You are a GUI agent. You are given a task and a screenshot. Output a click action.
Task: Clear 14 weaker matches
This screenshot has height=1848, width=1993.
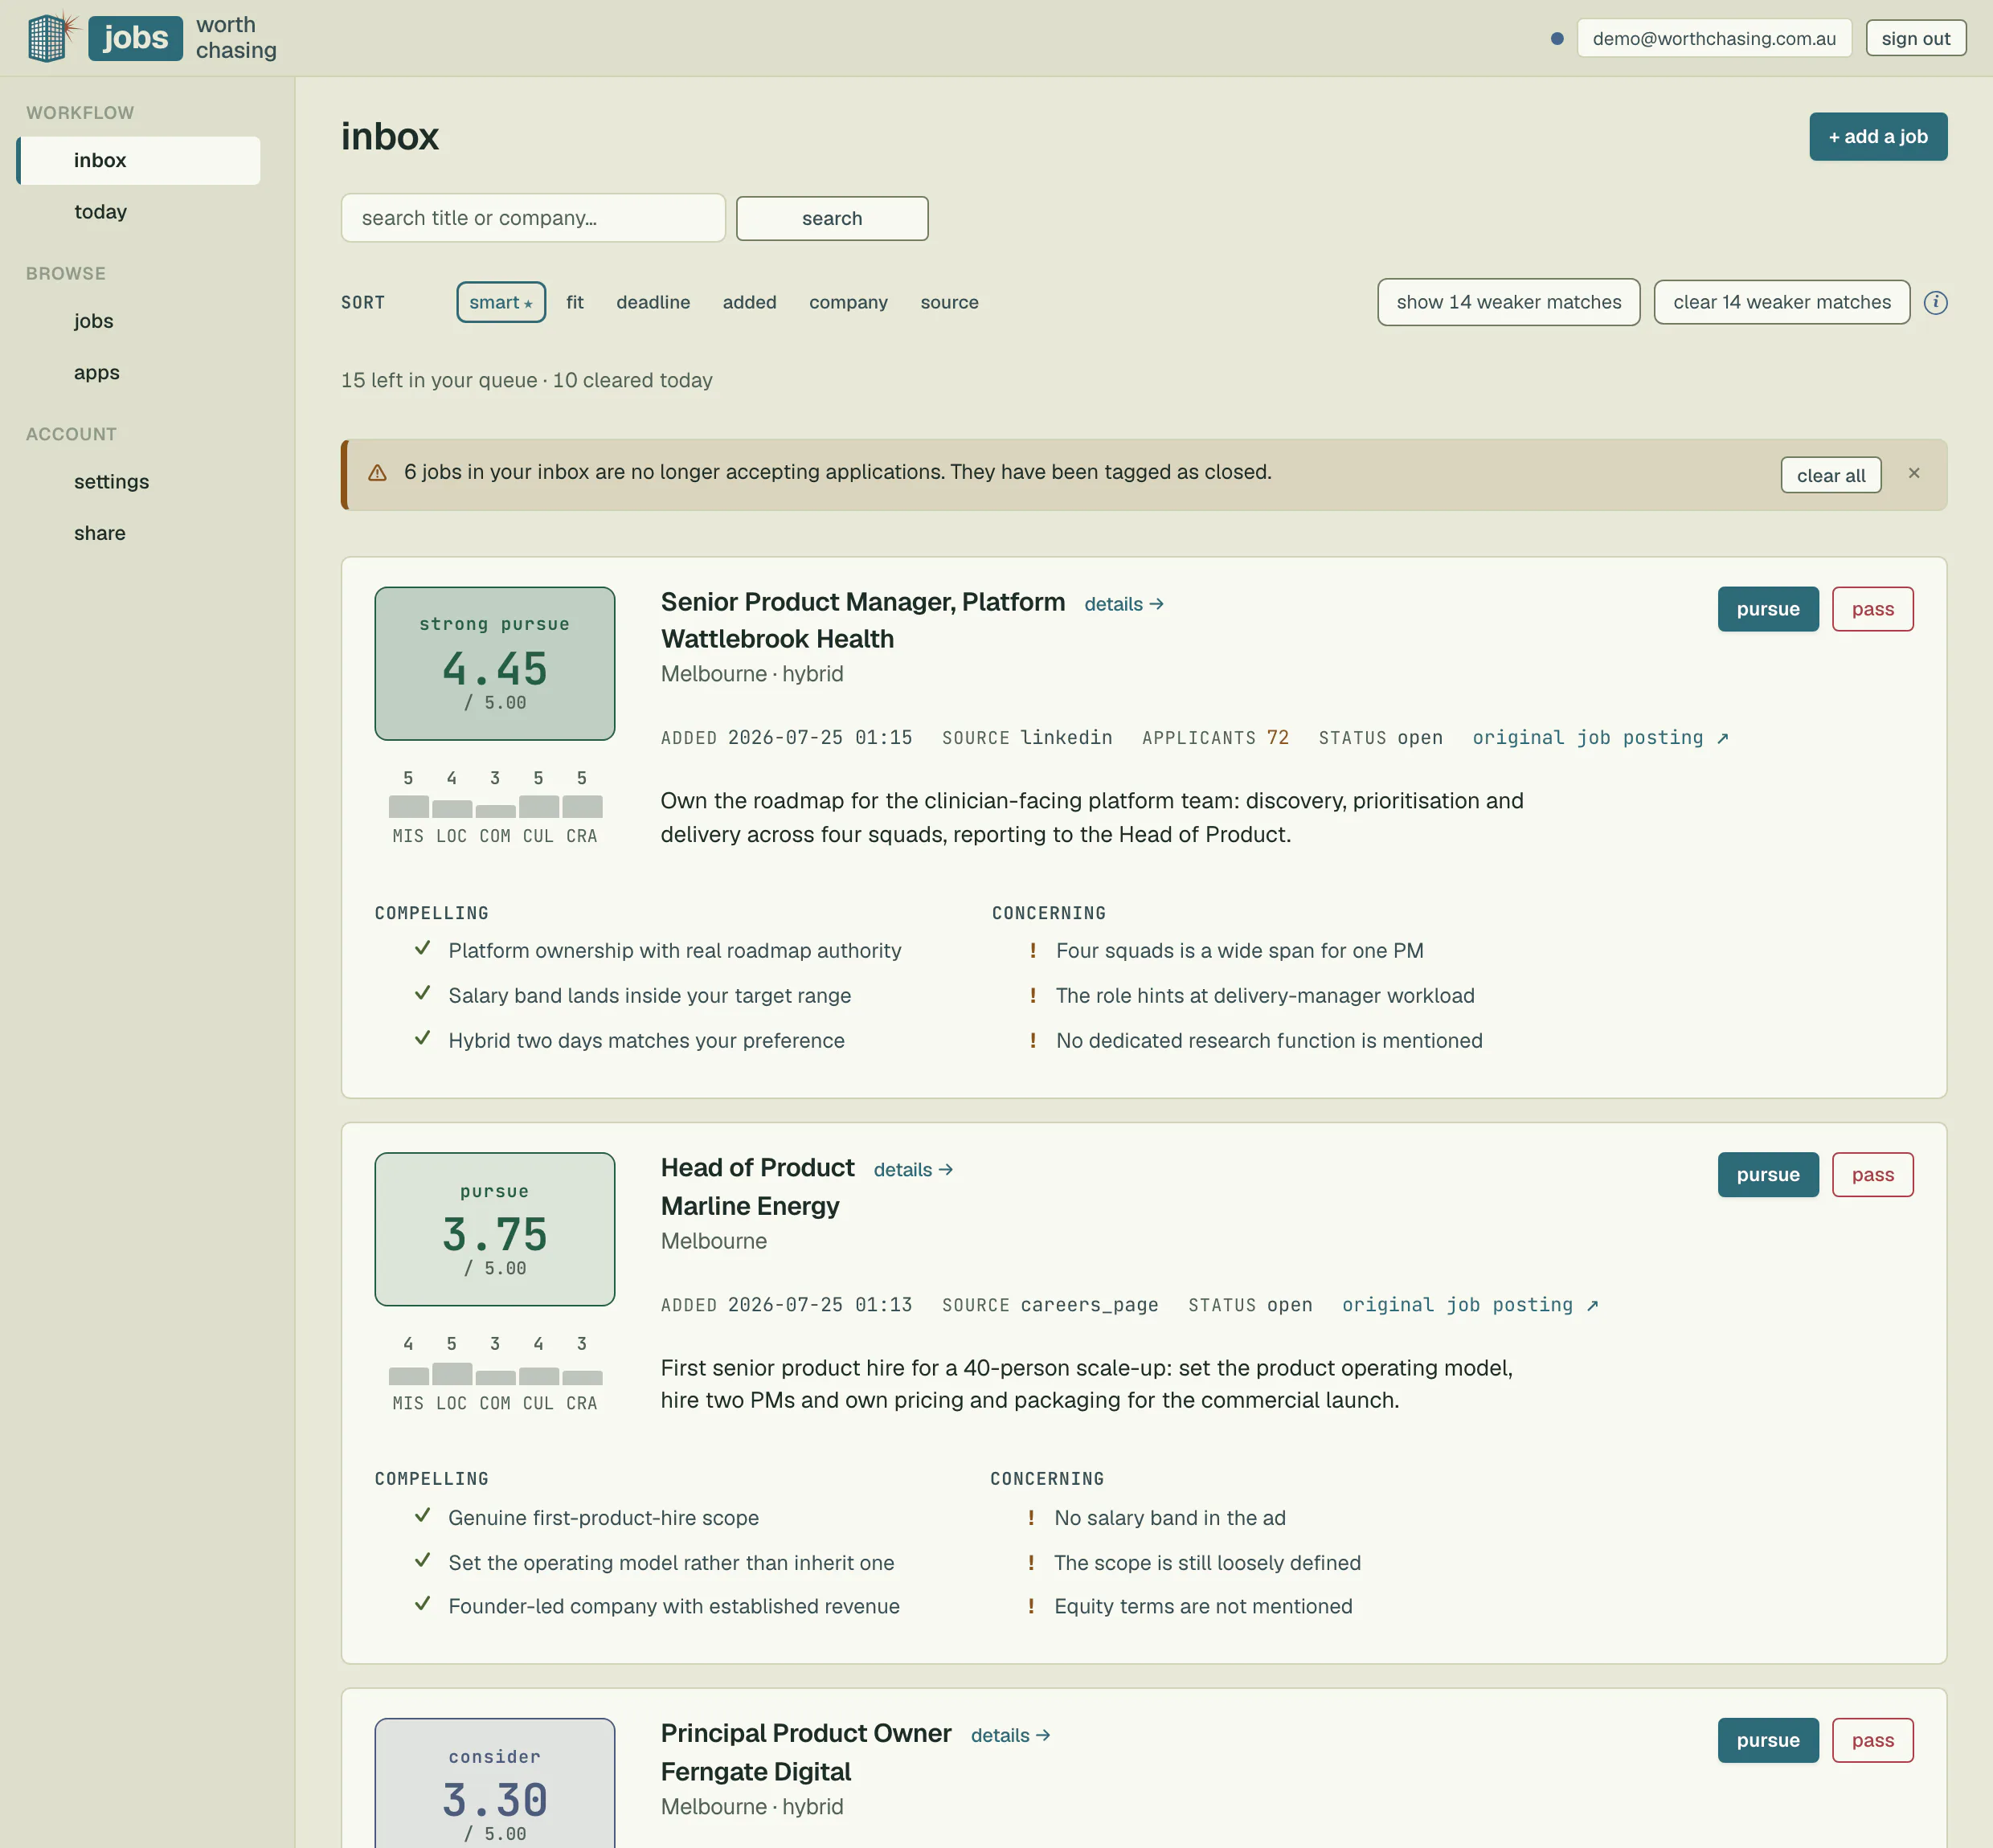1781,302
